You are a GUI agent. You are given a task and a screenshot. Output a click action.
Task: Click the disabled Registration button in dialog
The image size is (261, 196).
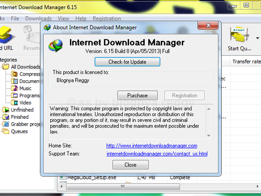point(185,95)
